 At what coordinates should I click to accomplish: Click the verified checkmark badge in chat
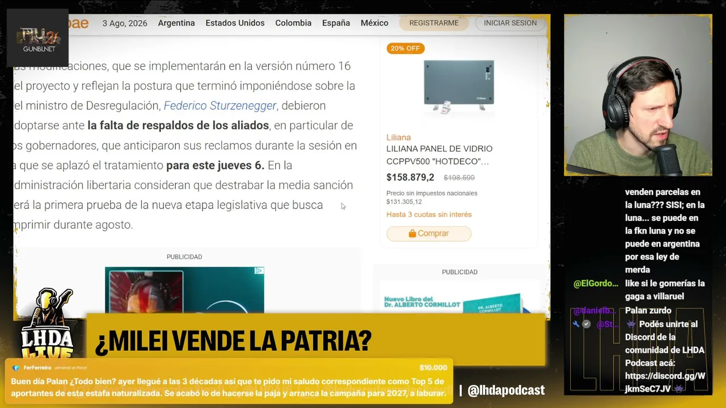[586, 324]
